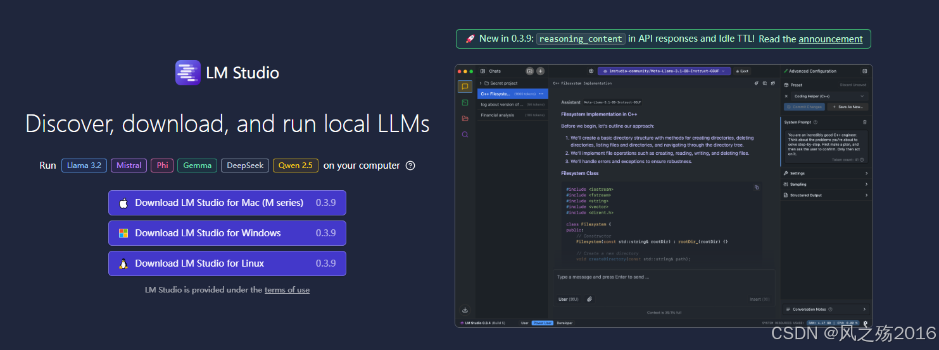Image resolution: width=939 pixels, height=350 pixels.
Task: Toggle the User role button in message box
Action: point(569,299)
